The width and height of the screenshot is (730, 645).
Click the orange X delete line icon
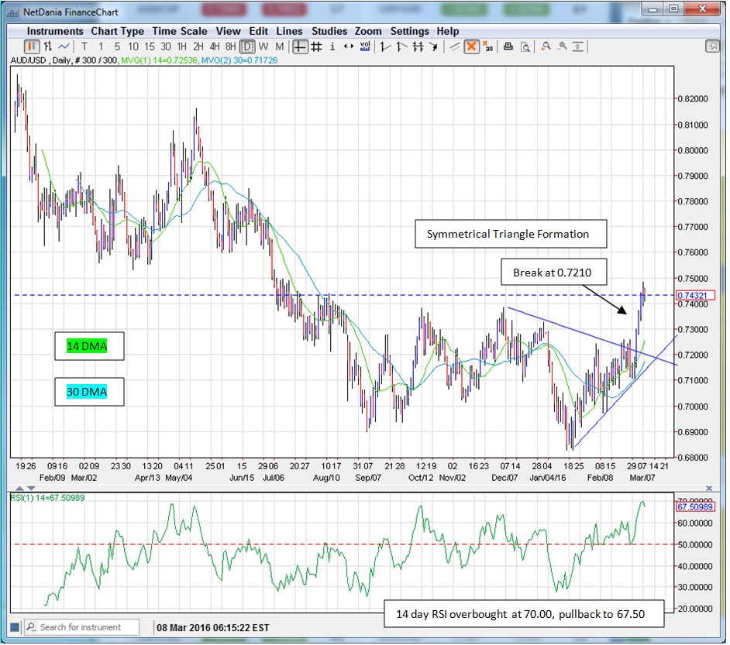[x=472, y=46]
